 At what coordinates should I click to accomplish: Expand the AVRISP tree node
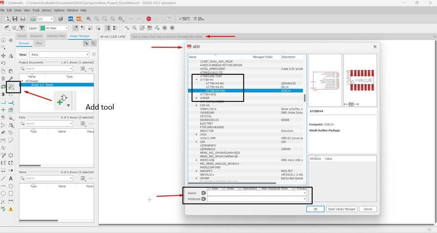[x=197, y=98]
